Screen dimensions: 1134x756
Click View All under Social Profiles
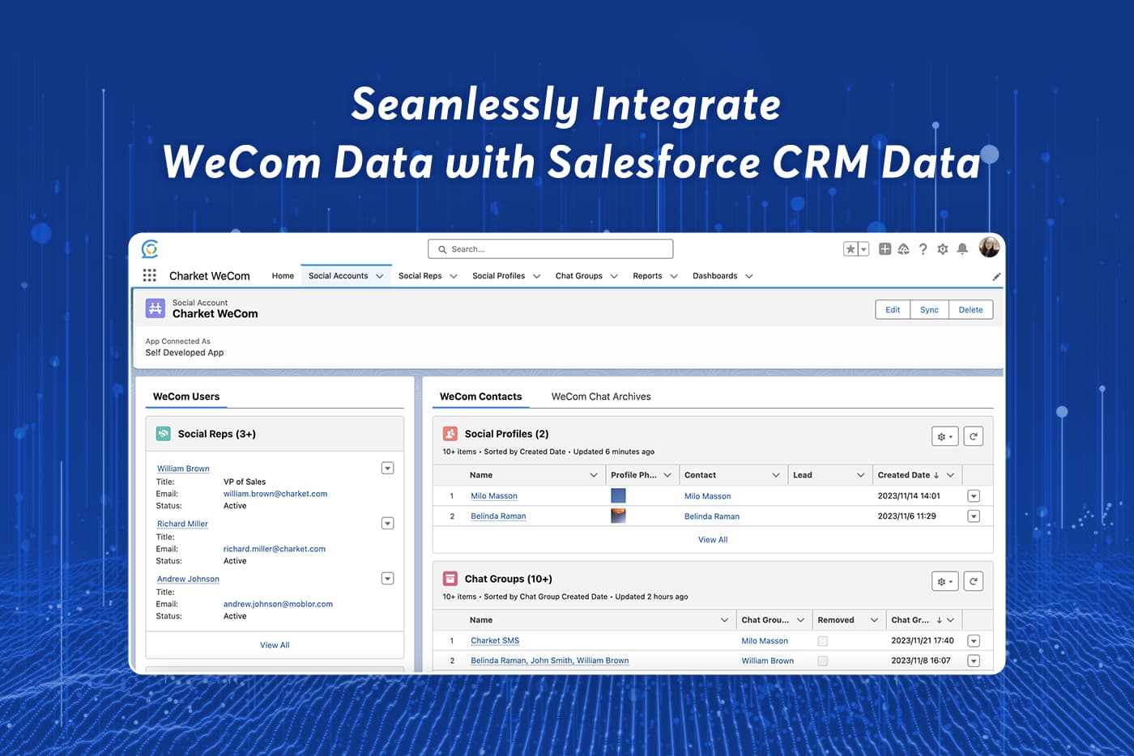point(713,540)
